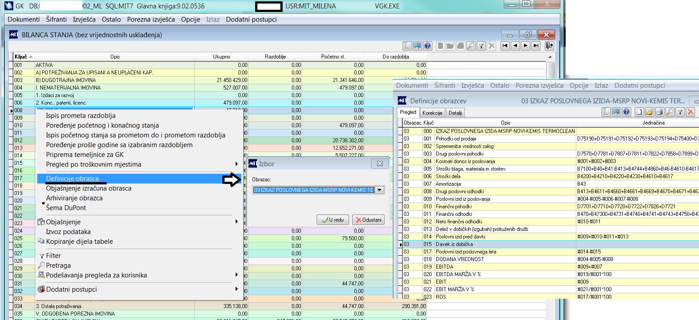Click open folder icon in Definicije obrazcev toolbar
This screenshot has height=320, width=699.
coord(649,112)
